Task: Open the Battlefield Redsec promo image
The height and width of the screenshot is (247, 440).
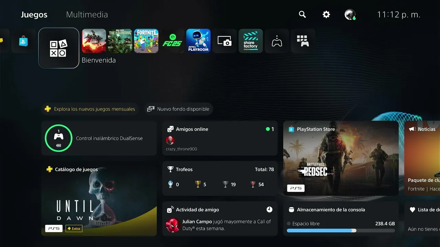Action: 341,158
